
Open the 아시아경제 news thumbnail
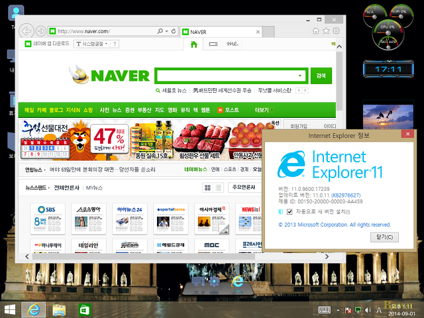(x=212, y=219)
